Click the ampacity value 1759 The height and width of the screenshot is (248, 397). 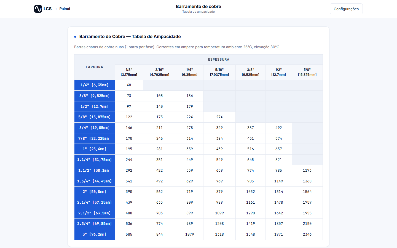[x=307, y=203]
